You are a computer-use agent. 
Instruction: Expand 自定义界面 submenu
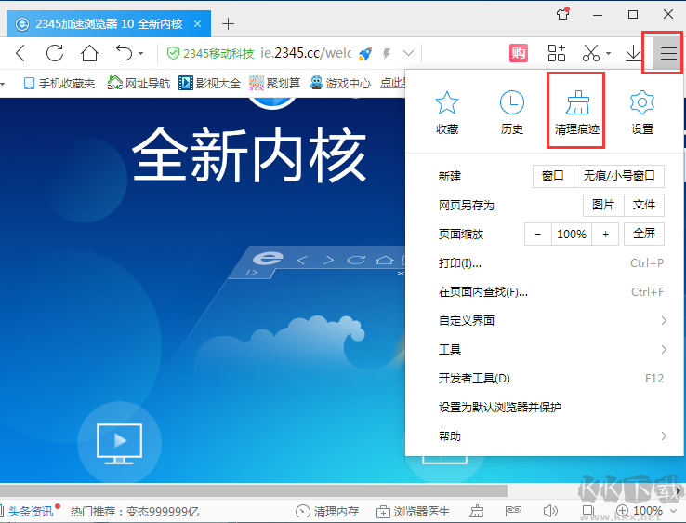click(545, 321)
